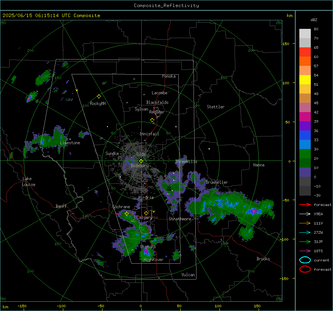The width and height of the screenshot is (333, 311).
Task: Select the 20 dBZ green swatch
Action: 305,153
